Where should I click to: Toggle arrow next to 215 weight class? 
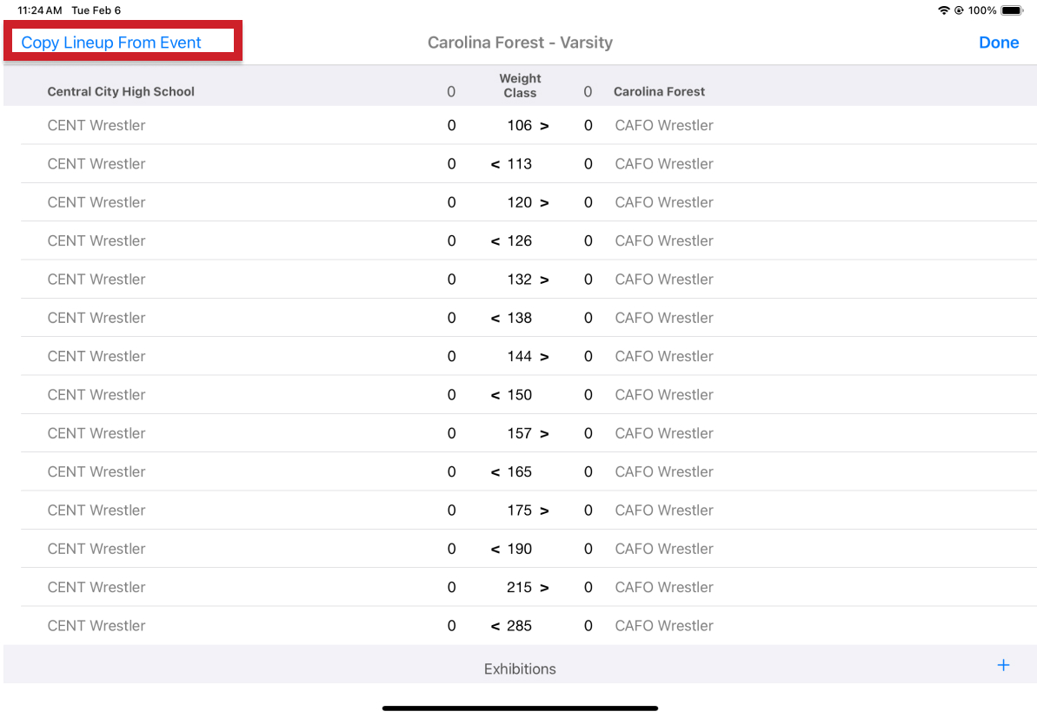(x=545, y=588)
